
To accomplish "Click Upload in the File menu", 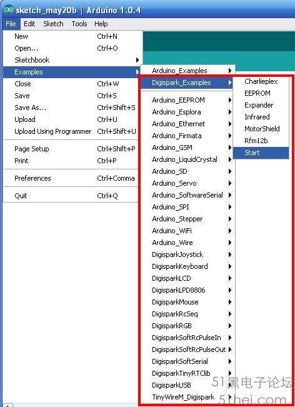I will pos(71,119).
